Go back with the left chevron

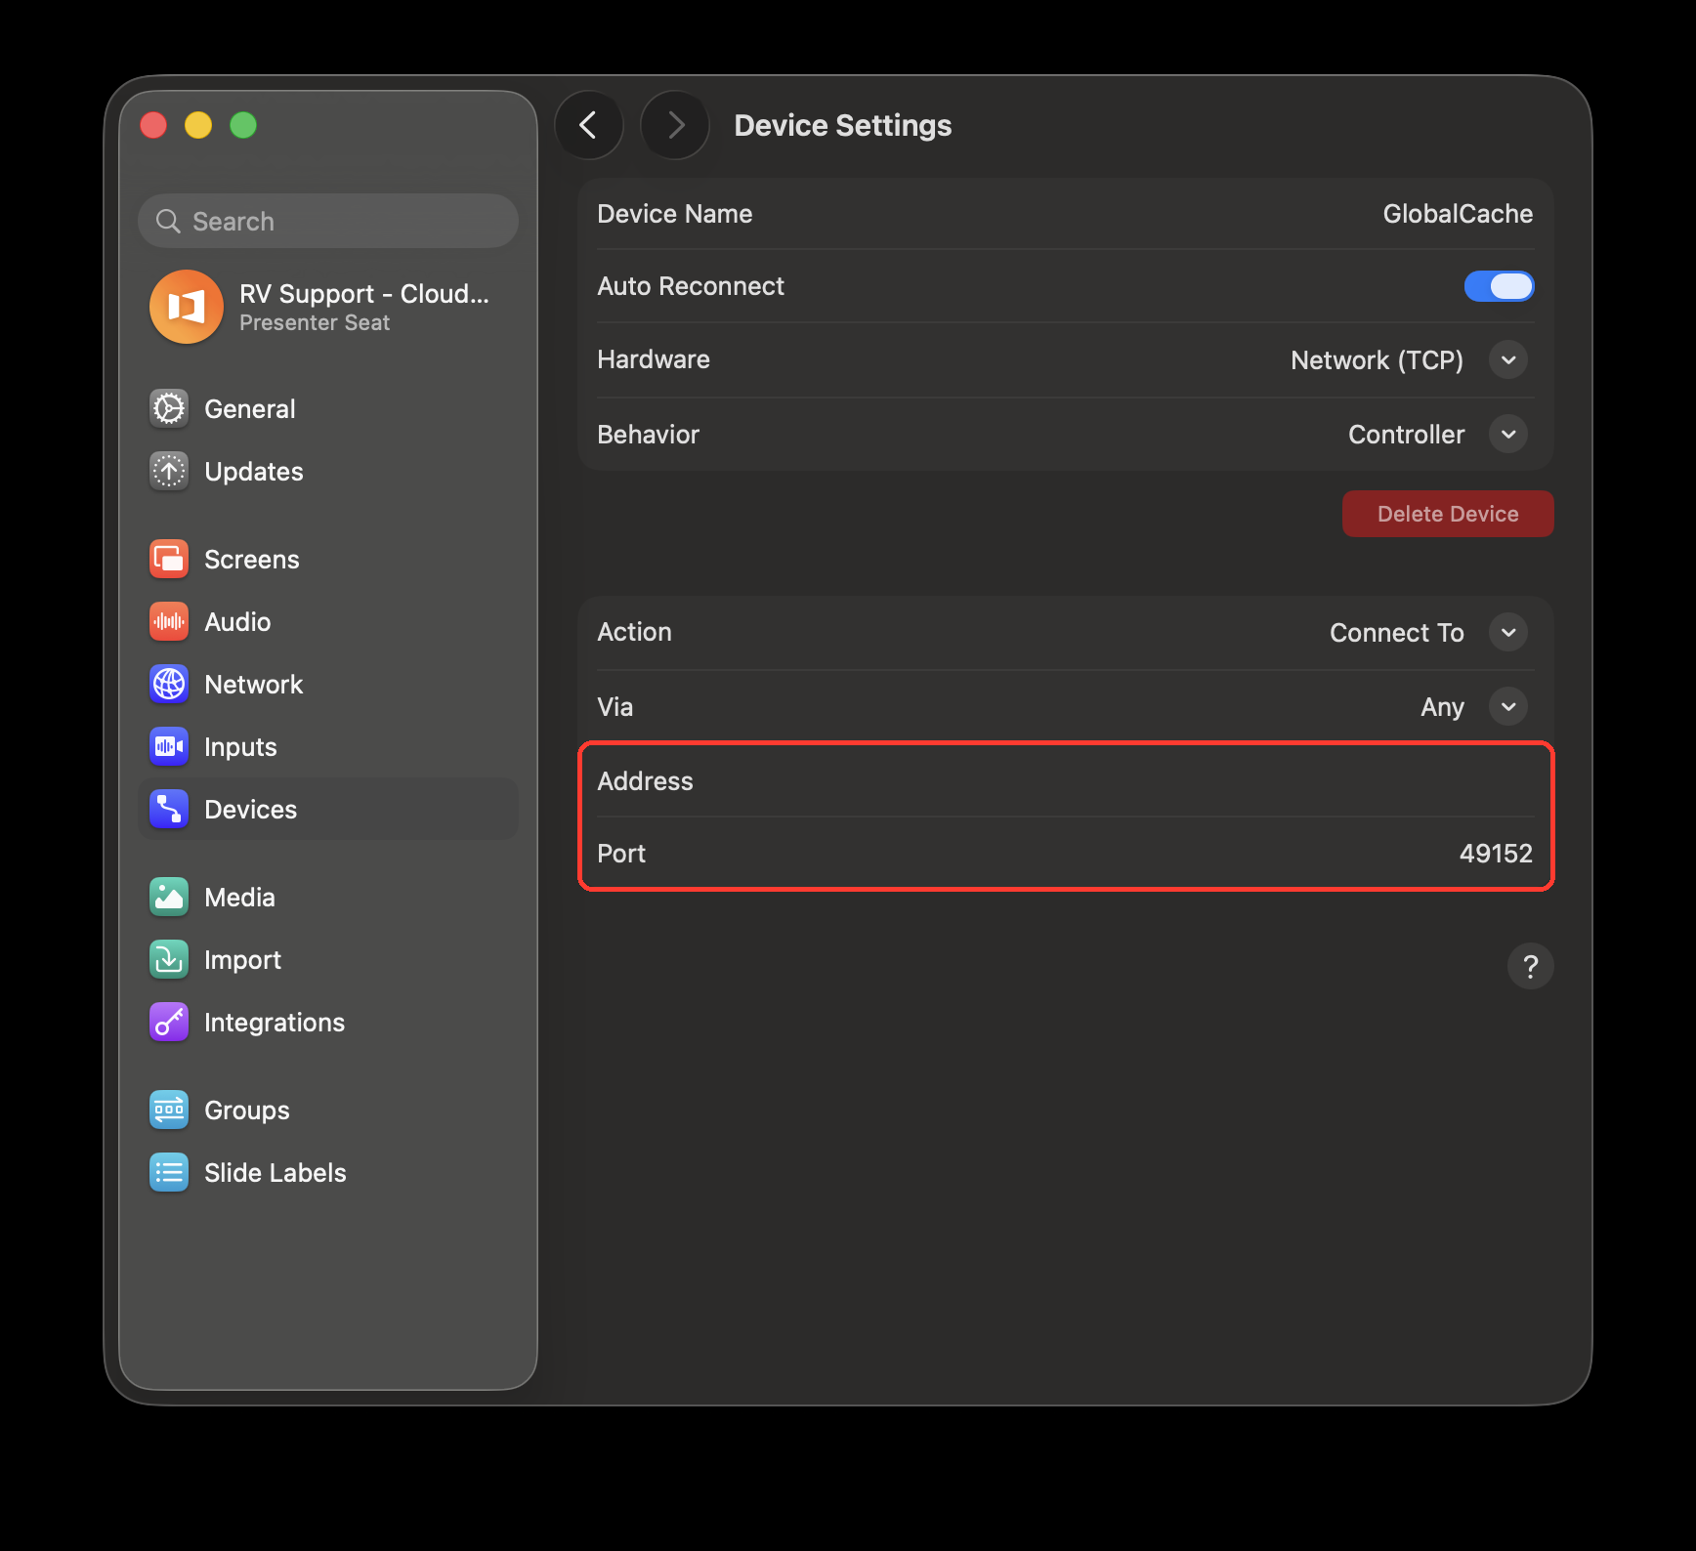tap(588, 125)
